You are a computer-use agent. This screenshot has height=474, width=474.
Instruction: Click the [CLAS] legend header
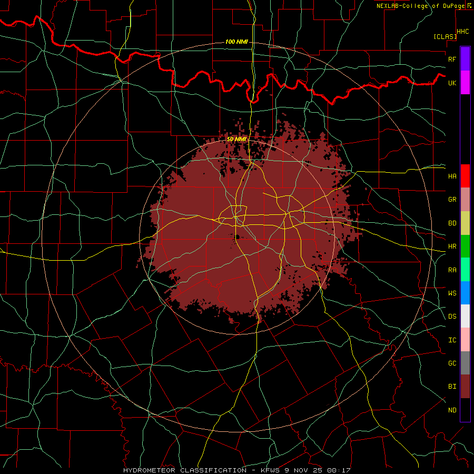click(x=445, y=36)
